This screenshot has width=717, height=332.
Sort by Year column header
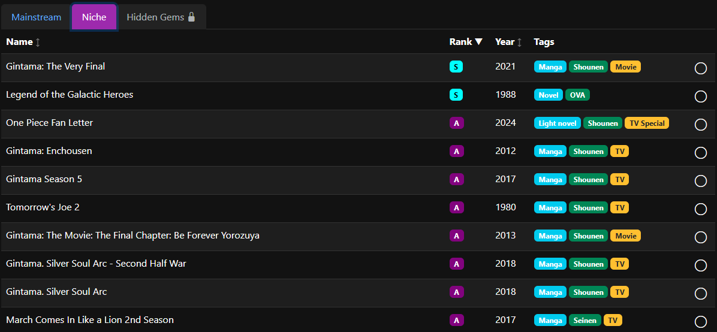point(508,42)
